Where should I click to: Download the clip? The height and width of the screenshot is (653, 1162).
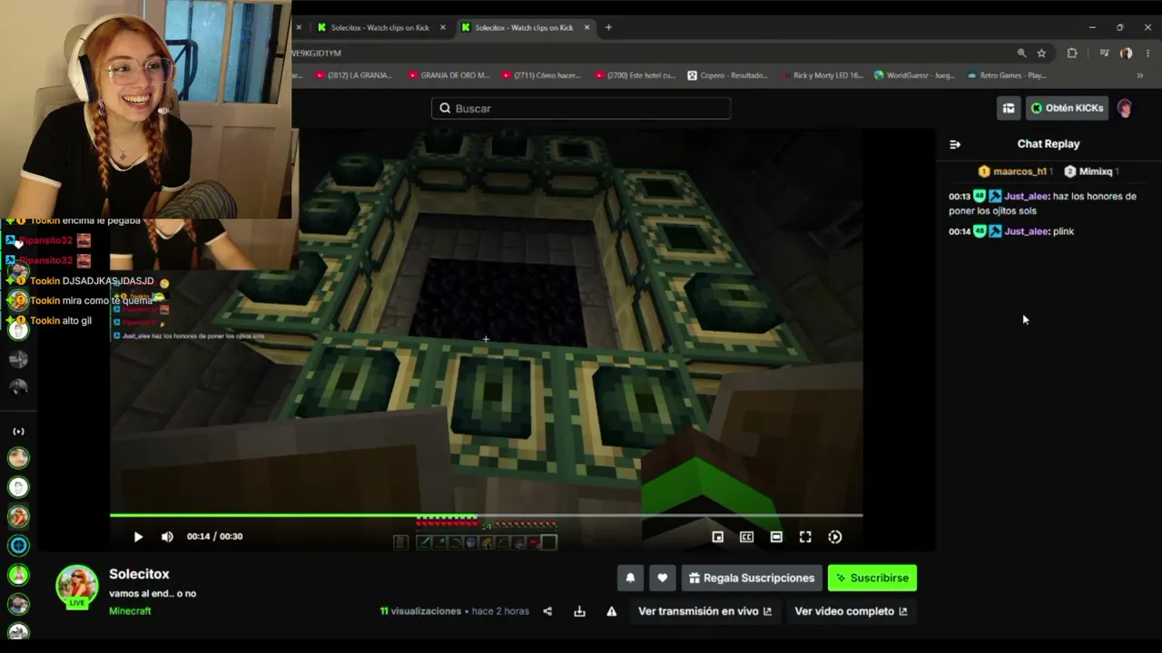point(579,611)
